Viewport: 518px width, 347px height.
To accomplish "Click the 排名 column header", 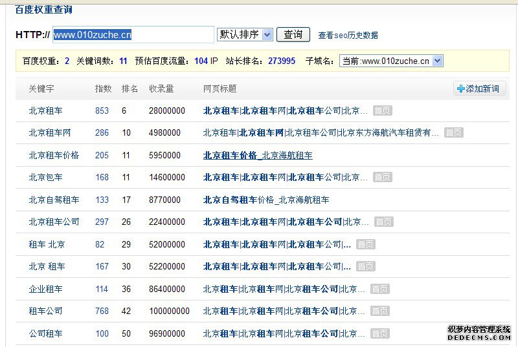I will pos(129,89).
